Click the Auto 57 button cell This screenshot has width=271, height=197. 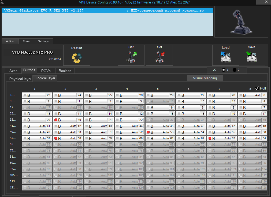(x=37, y=138)
